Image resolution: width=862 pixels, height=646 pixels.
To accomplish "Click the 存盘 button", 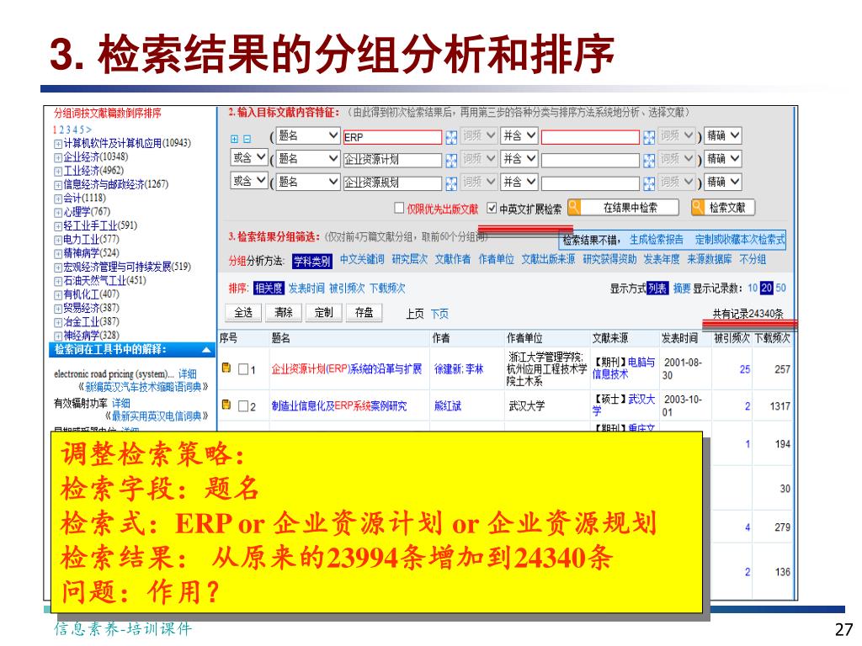I will [x=364, y=313].
